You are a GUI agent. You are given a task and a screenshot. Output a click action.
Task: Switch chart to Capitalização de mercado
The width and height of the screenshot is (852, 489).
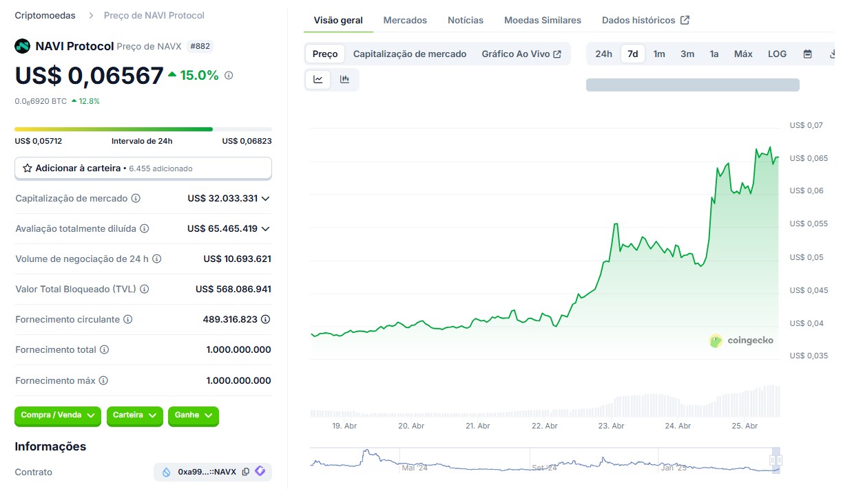pyautogui.click(x=410, y=54)
